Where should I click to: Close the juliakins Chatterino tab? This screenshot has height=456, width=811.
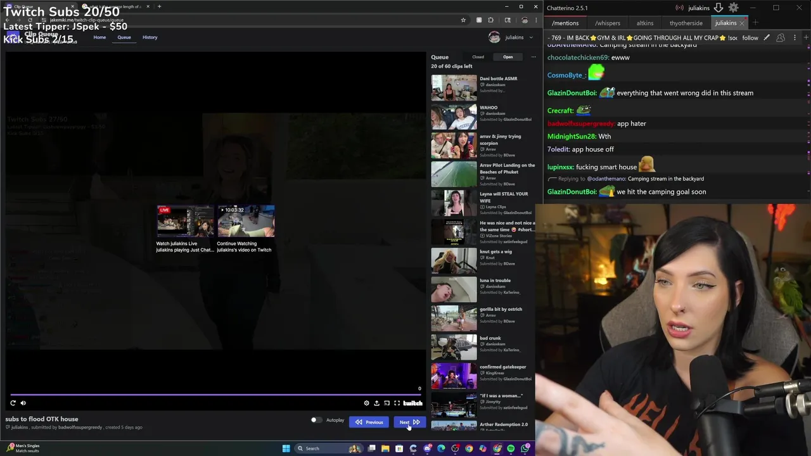[742, 23]
